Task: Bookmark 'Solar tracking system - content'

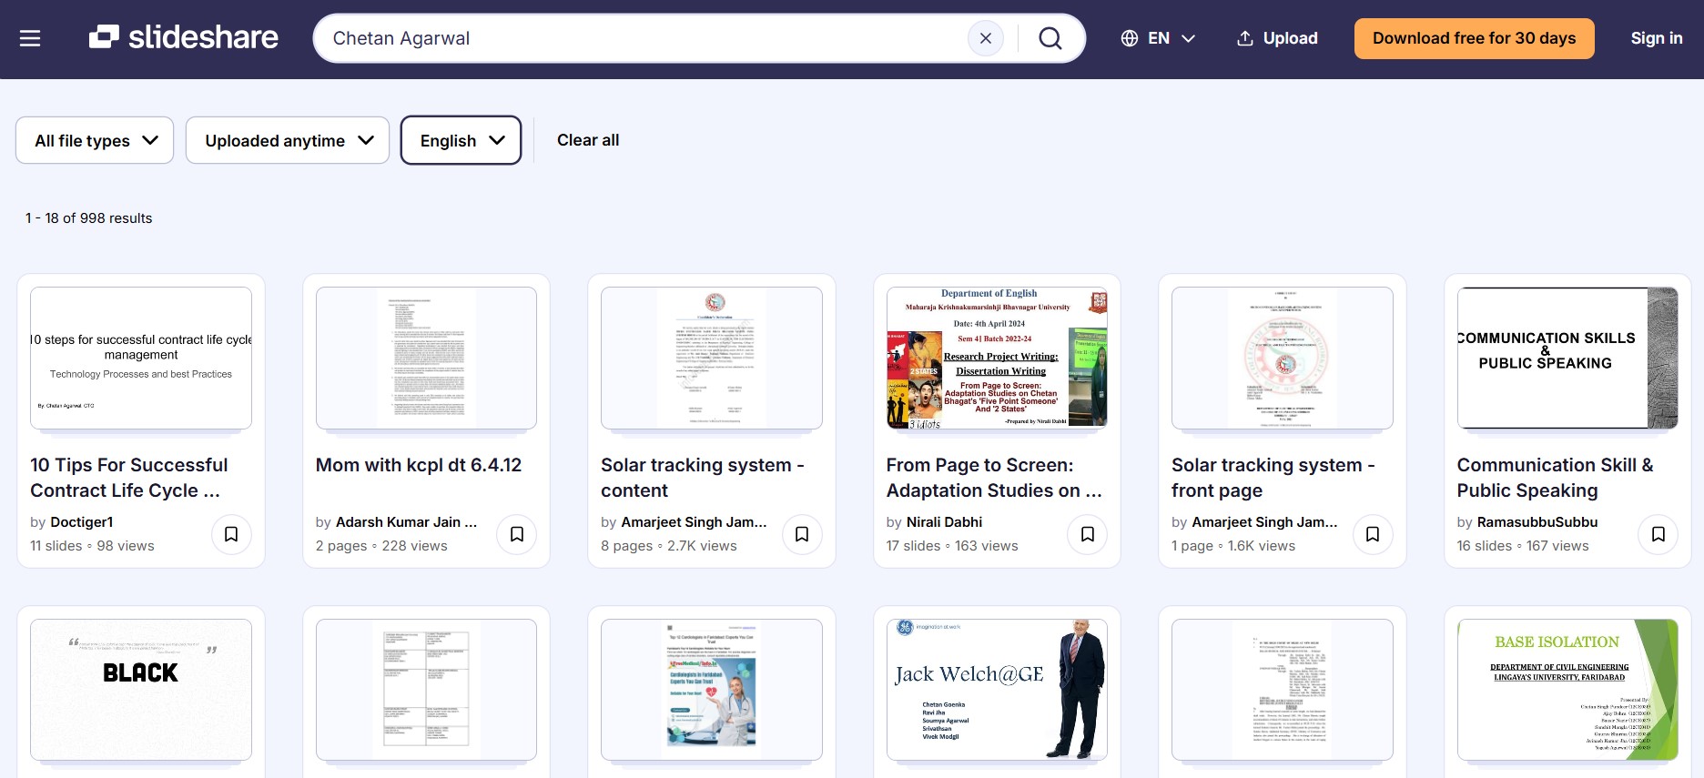Action: point(802,534)
